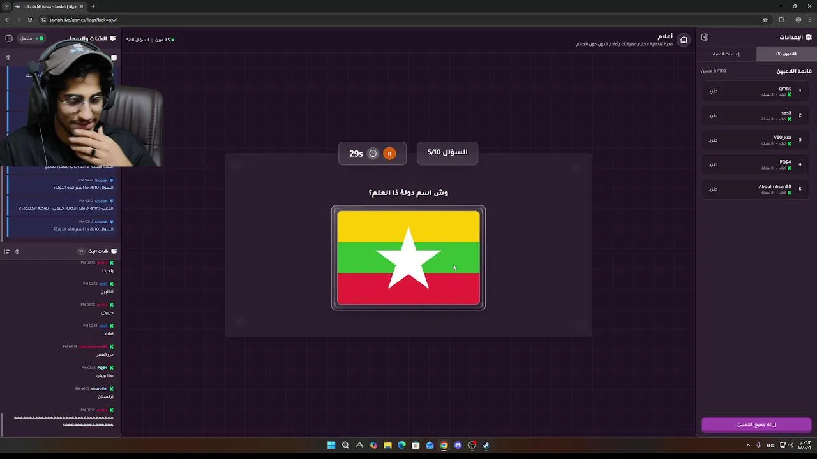Go to home via house icon
This screenshot has width=817, height=459.
[x=684, y=40]
